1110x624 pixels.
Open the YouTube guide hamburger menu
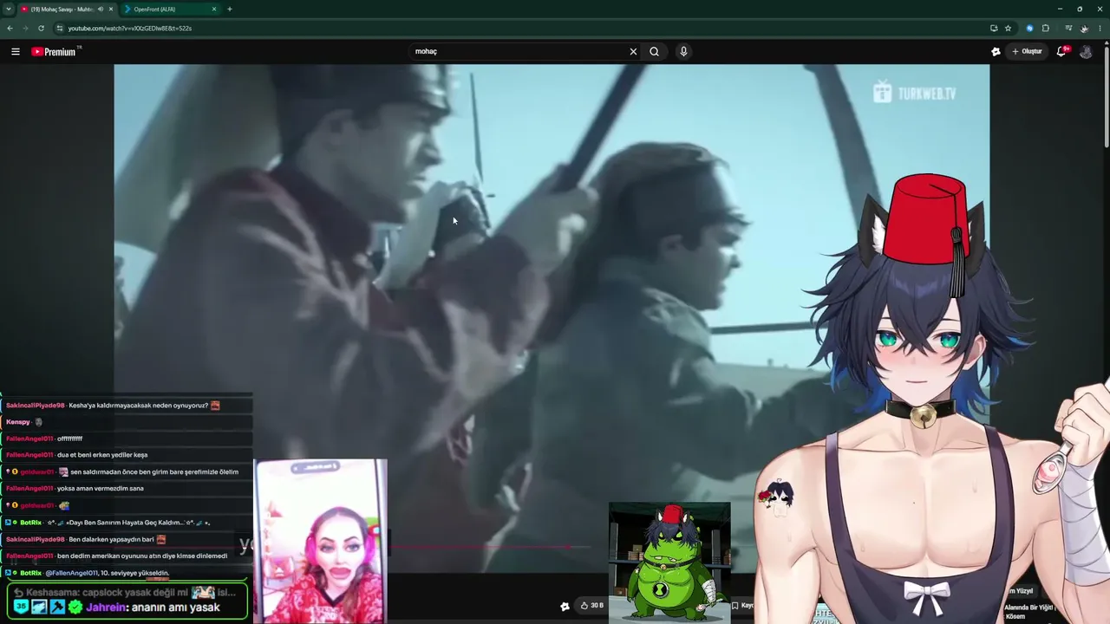pyautogui.click(x=16, y=52)
